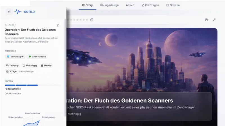The image size is (225, 126).
Task: Click the 3 Tage calendar chip
Action: pos(11,71)
